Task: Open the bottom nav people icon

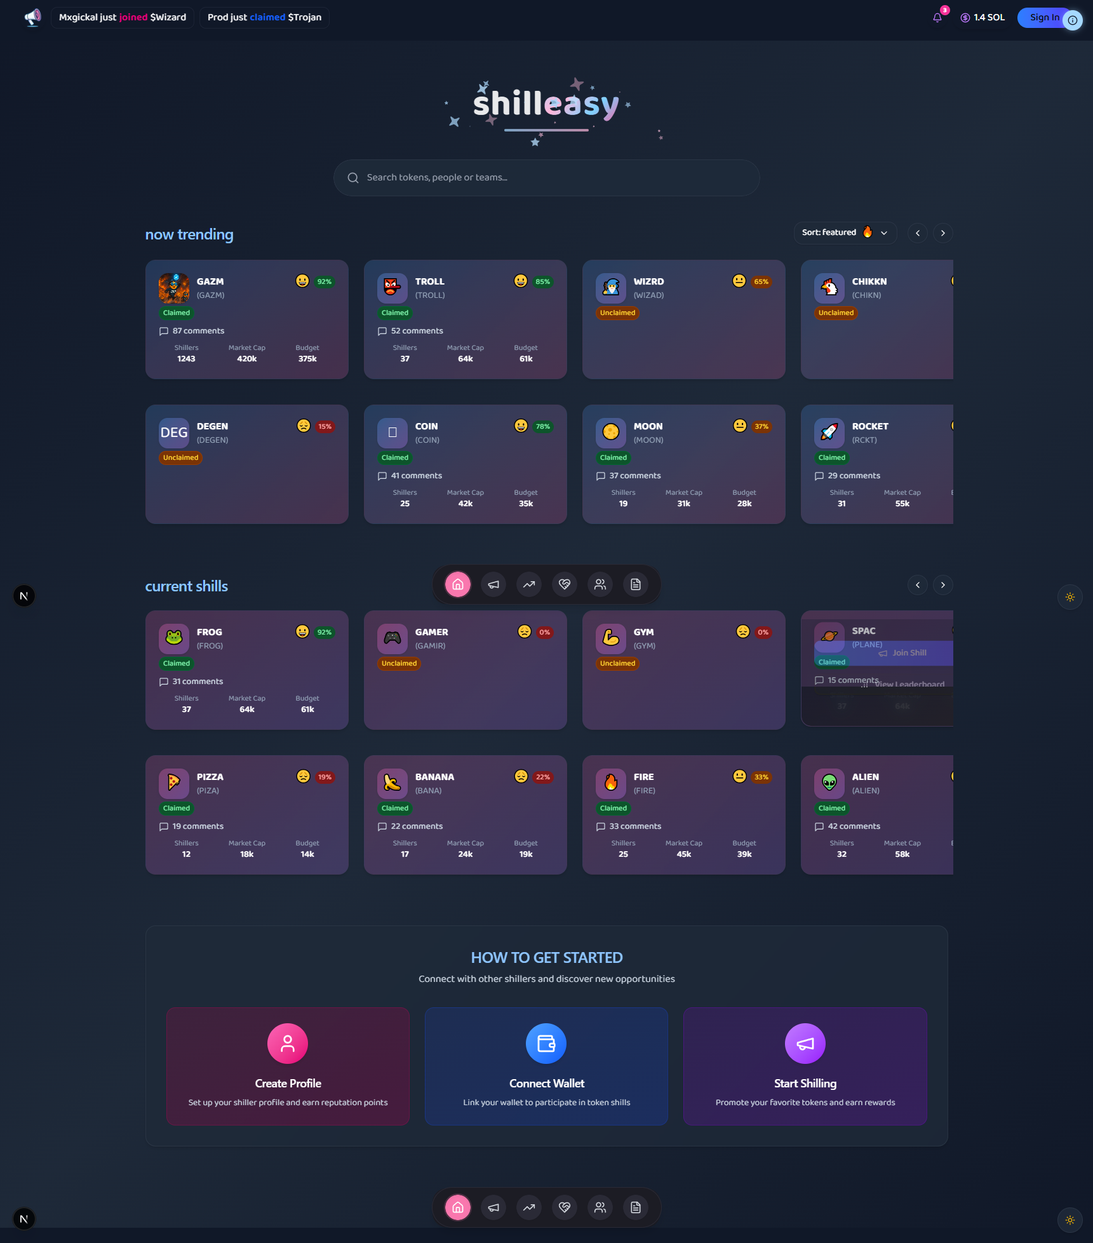Action: [600, 1207]
